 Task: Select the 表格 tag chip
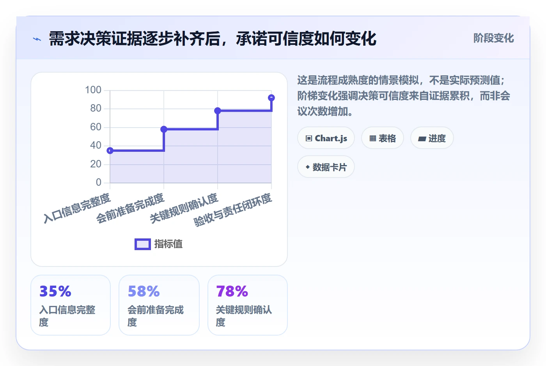coord(383,138)
